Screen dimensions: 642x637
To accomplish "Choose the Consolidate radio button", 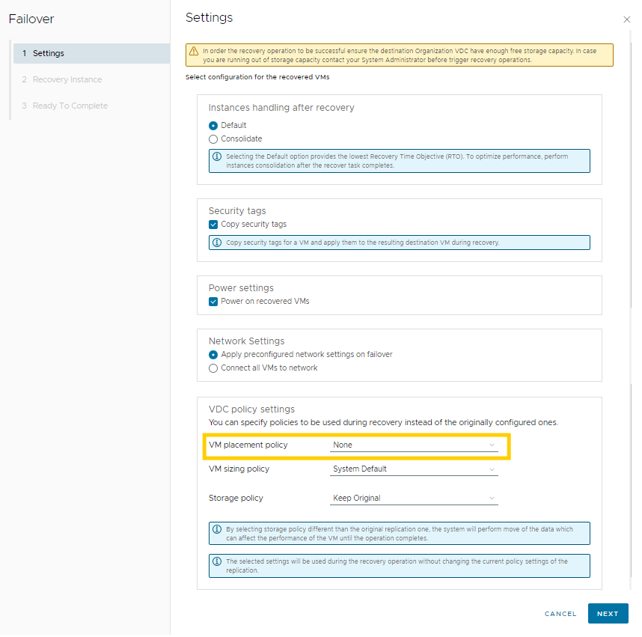I will [x=213, y=139].
